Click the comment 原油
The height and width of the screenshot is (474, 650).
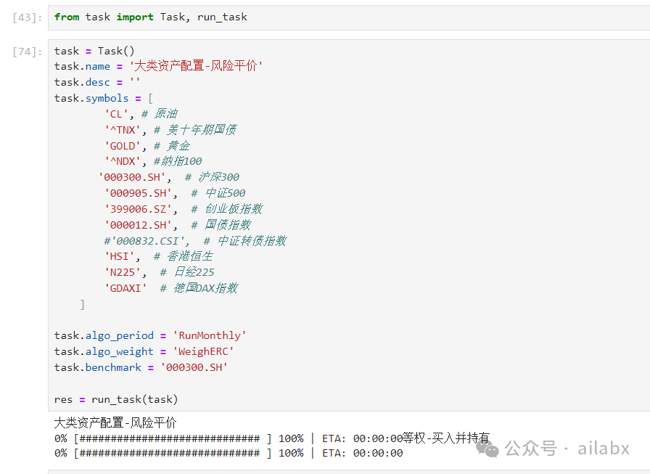[x=166, y=114]
